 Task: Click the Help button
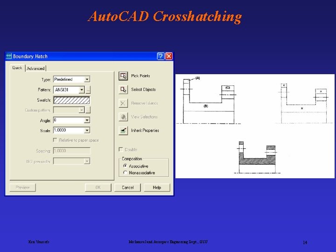click(157, 188)
